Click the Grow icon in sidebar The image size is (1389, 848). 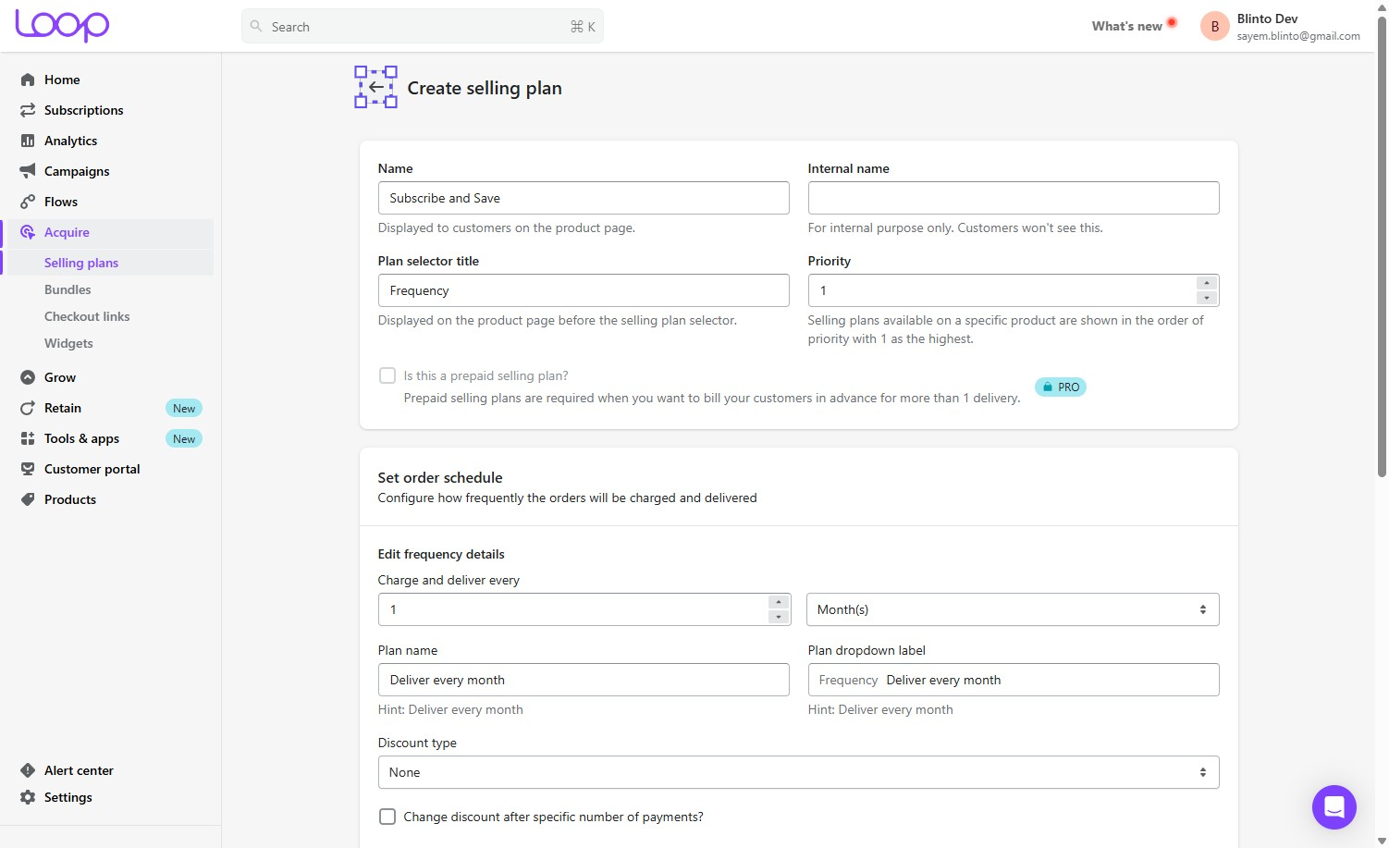(28, 377)
